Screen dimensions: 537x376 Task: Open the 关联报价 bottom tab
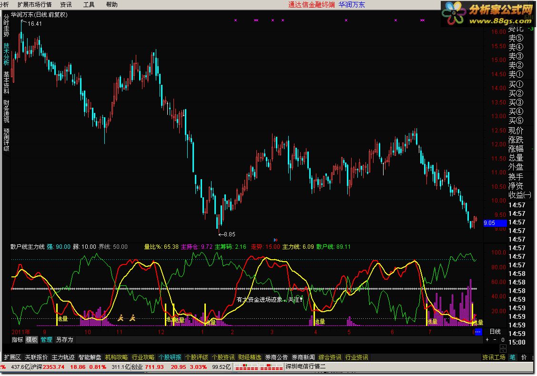(x=36, y=357)
